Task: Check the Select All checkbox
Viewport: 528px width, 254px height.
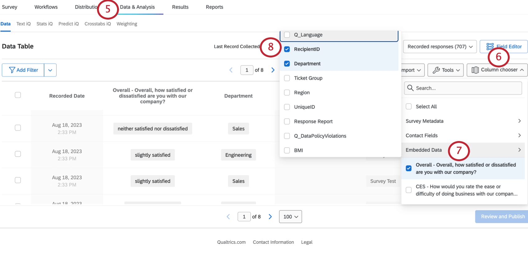Action: coord(409,107)
